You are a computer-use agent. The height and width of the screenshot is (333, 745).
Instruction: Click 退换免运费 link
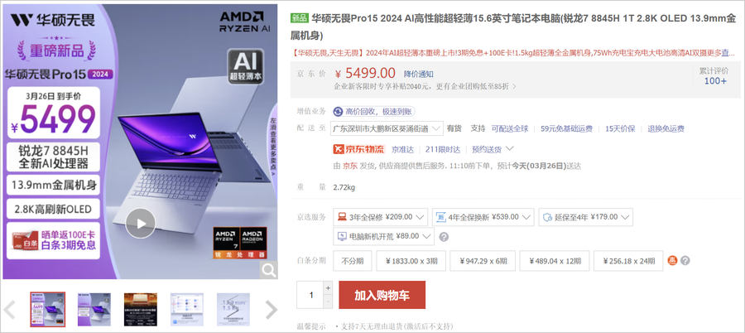coord(666,128)
